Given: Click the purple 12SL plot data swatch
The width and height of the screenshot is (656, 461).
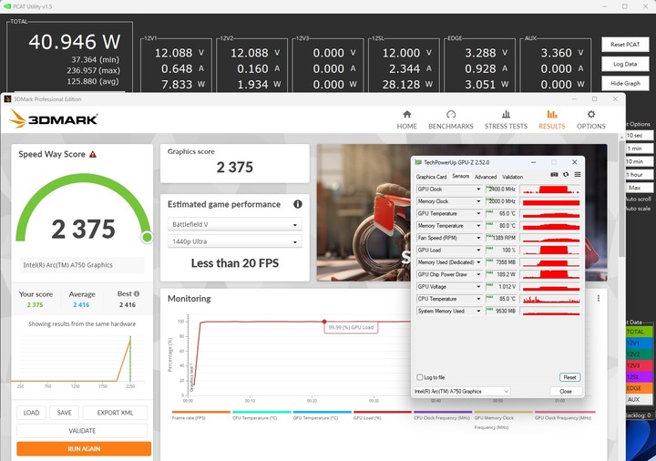Looking at the screenshot, I should point(639,376).
